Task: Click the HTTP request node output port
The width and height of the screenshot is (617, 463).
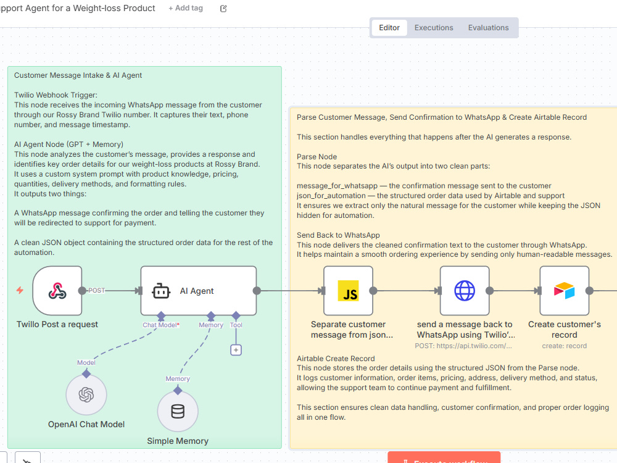Action: (489, 291)
